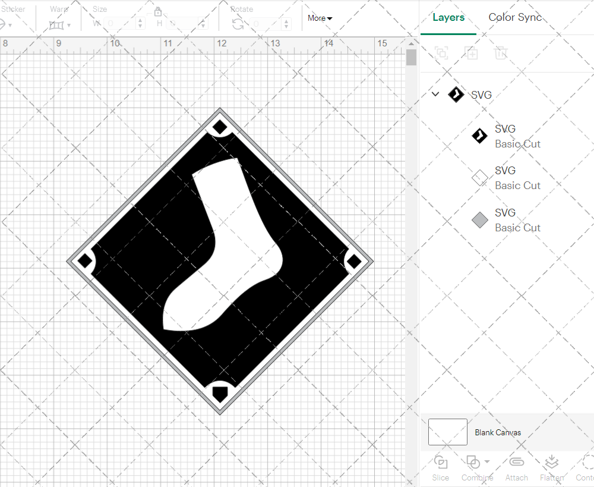Adjust the rotate stepper arrows
The image size is (594, 487).
tap(286, 24)
